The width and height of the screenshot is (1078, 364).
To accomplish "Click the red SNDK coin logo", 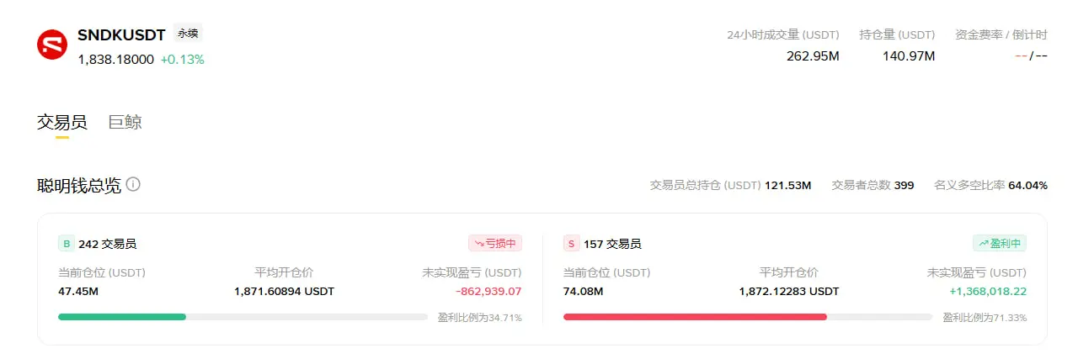I will click(52, 45).
